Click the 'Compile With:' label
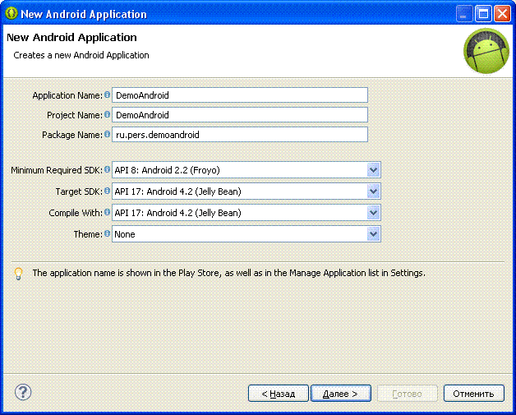 tap(76, 213)
